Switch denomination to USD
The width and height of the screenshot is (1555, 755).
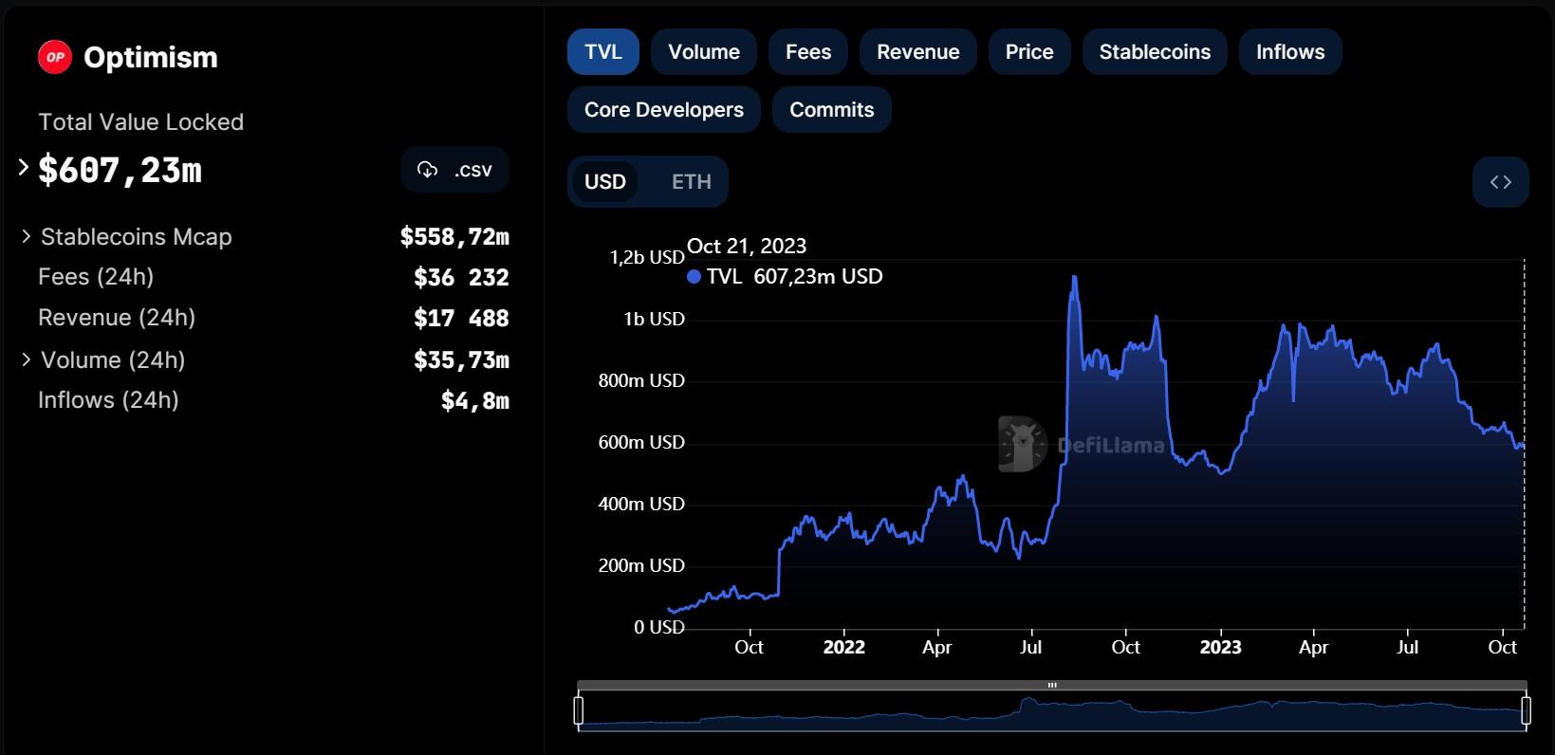(605, 182)
